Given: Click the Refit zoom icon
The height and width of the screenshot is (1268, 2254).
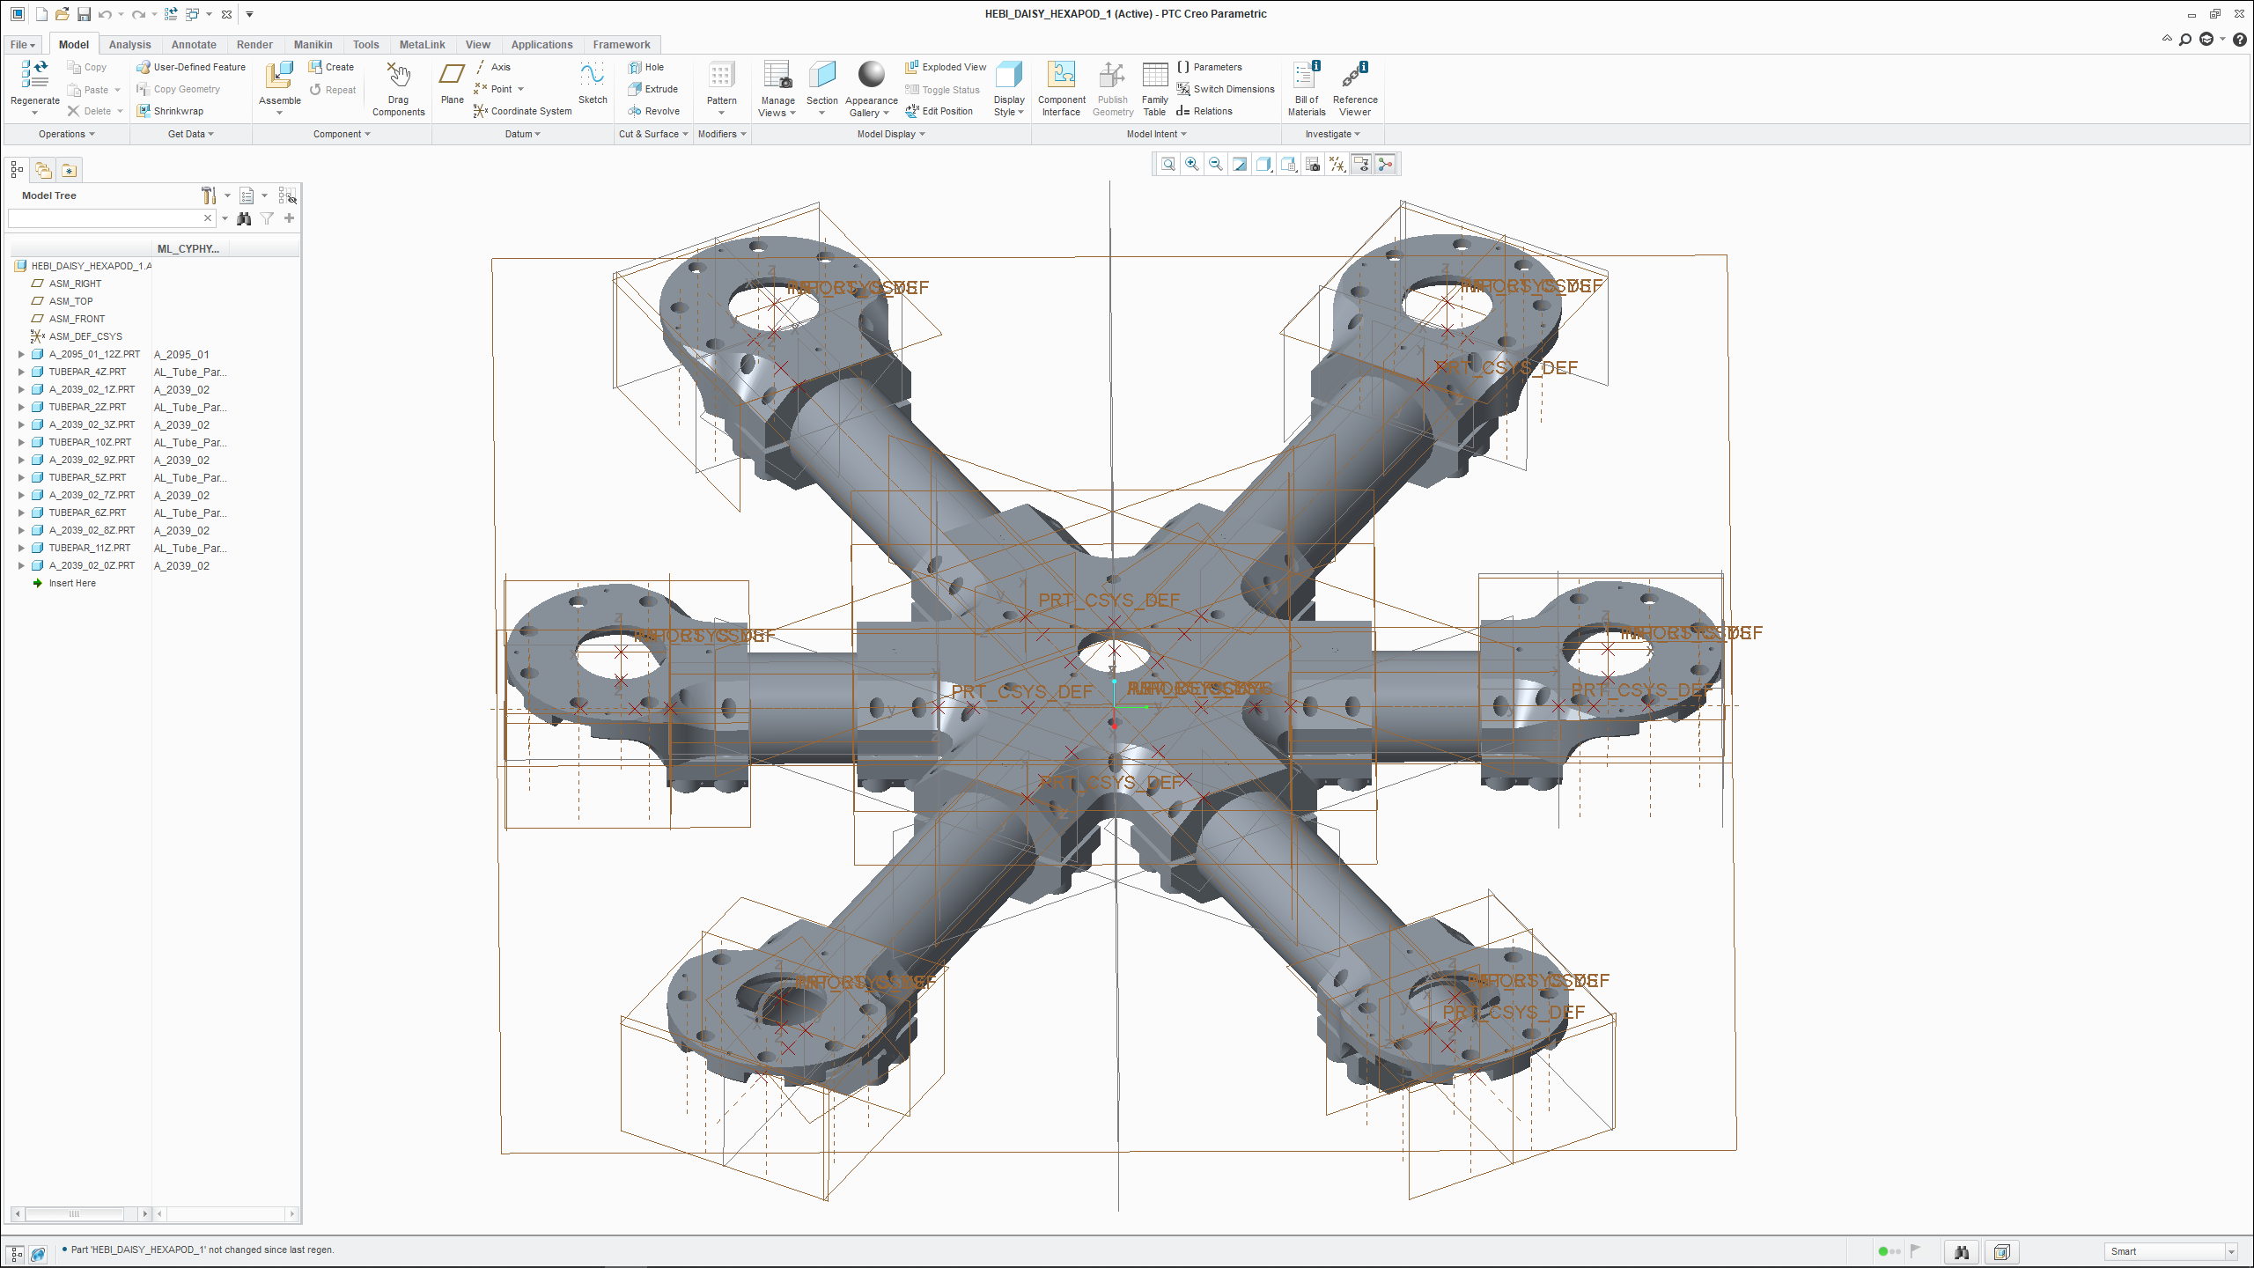Looking at the screenshot, I should point(1168,165).
